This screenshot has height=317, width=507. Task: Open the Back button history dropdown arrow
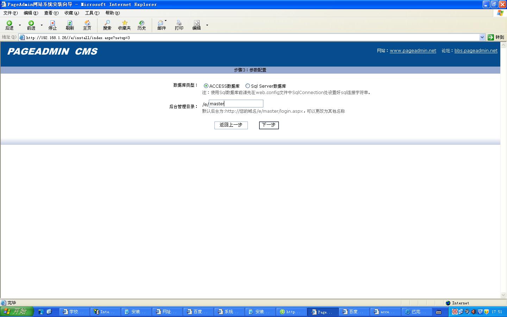20,25
